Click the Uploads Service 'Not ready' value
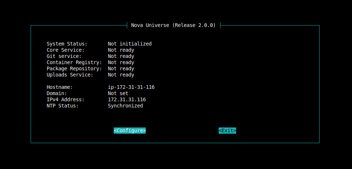The width and height of the screenshot is (352, 169). [x=121, y=75]
